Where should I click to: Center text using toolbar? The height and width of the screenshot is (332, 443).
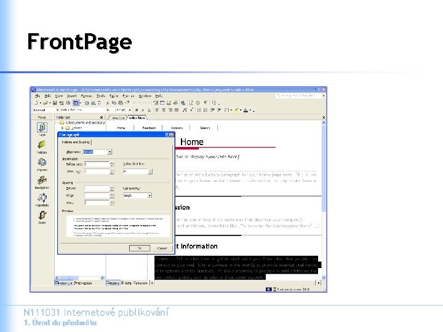tap(164, 110)
